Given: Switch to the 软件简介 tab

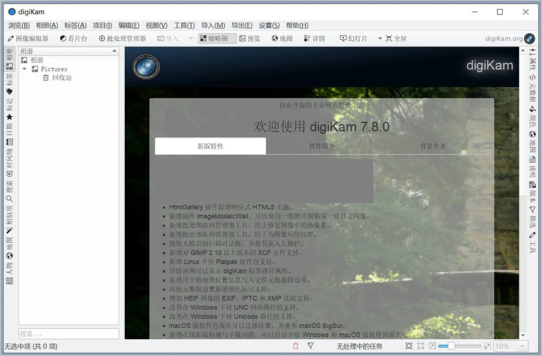Looking at the screenshot, I should pos(322,146).
